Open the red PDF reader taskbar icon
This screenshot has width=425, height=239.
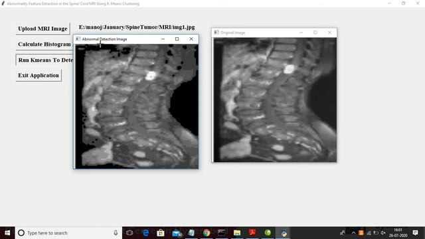click(x=252, y=233)
